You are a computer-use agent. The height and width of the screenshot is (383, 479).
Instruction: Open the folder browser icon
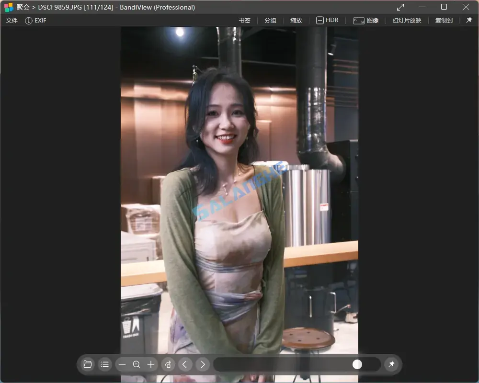pos(87,364)
